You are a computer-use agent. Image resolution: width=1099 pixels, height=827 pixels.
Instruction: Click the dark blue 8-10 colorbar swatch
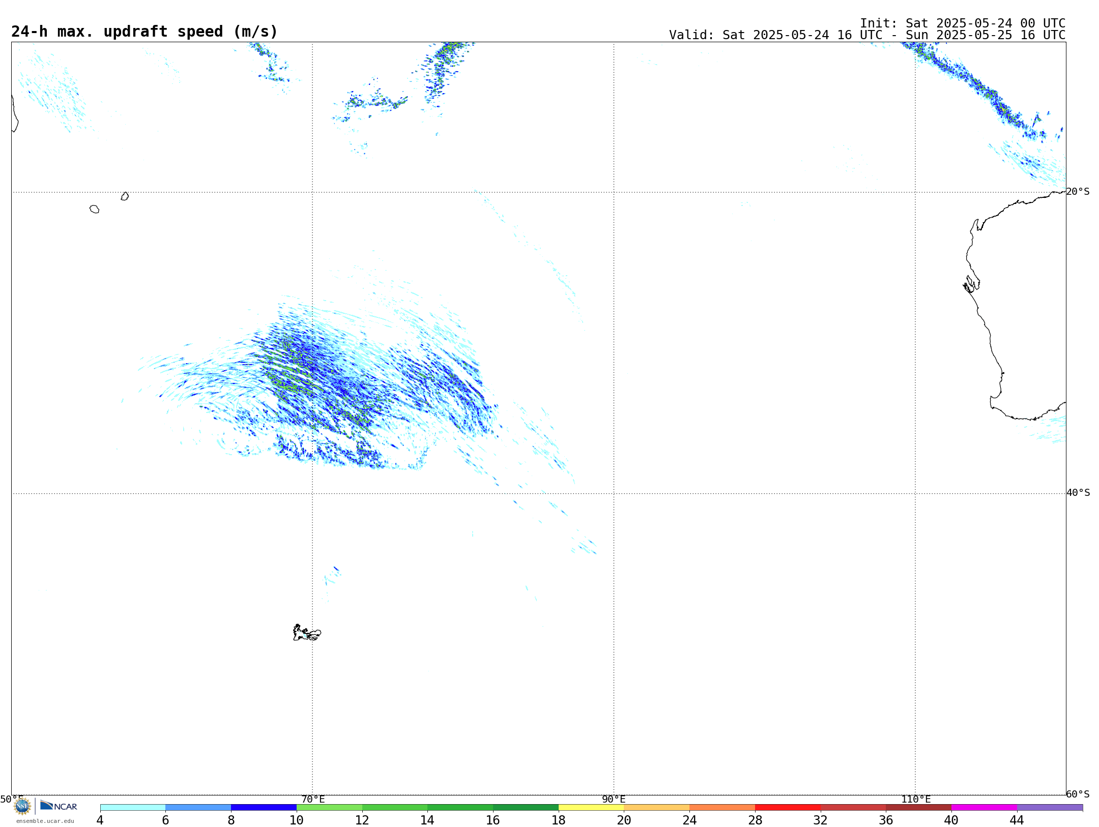(x=264, y=807)
